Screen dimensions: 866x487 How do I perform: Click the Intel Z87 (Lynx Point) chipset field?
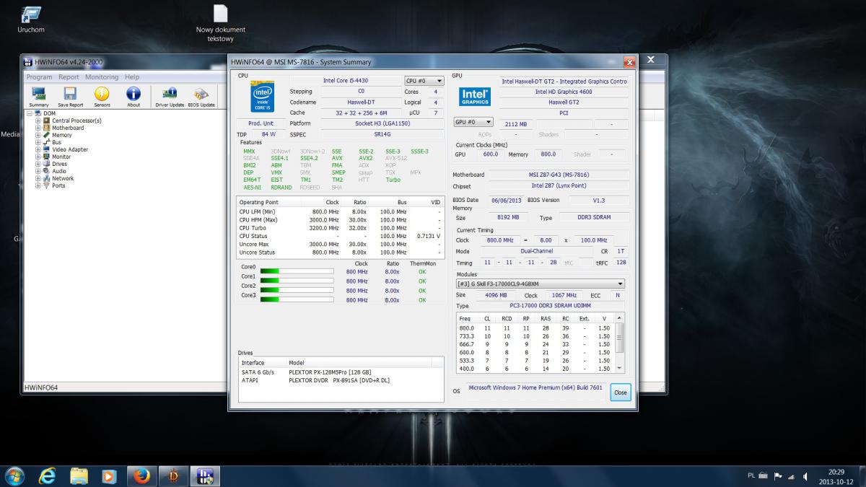pos(559,186)
